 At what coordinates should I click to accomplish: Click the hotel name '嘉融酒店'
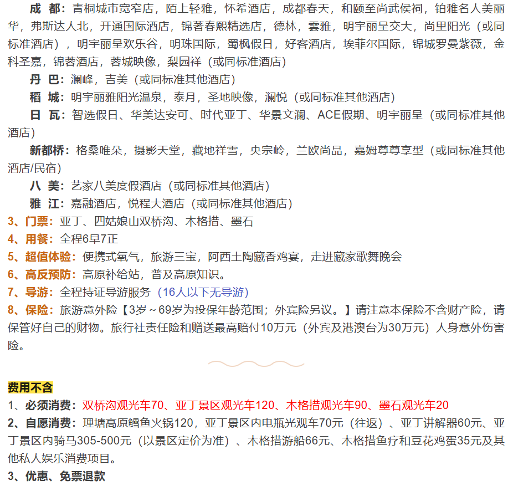pos(94,203)
